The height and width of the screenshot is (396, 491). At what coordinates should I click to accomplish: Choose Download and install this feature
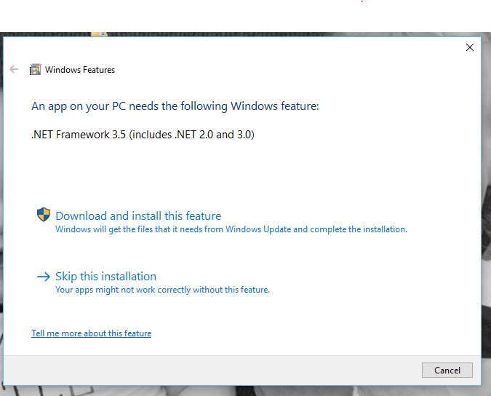tap(138, 216)
